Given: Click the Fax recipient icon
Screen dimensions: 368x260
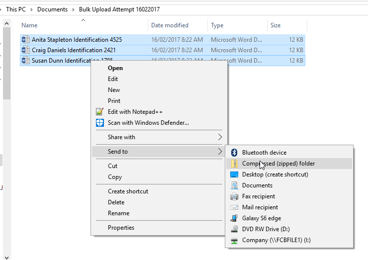Looking at the screenshot, I should pos(234,196).
